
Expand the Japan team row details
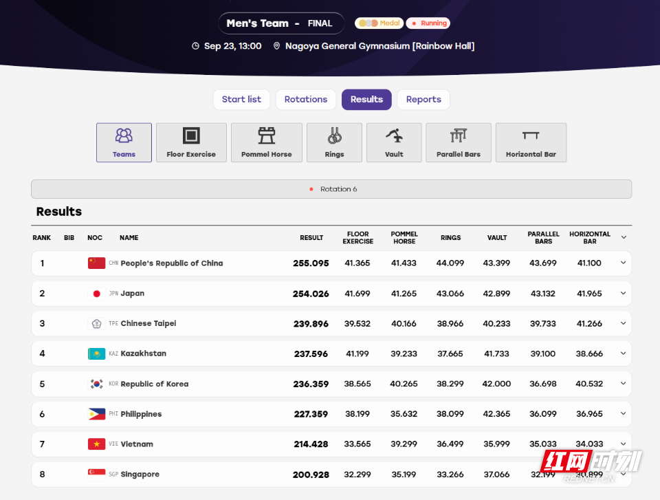tap(623, 293)
